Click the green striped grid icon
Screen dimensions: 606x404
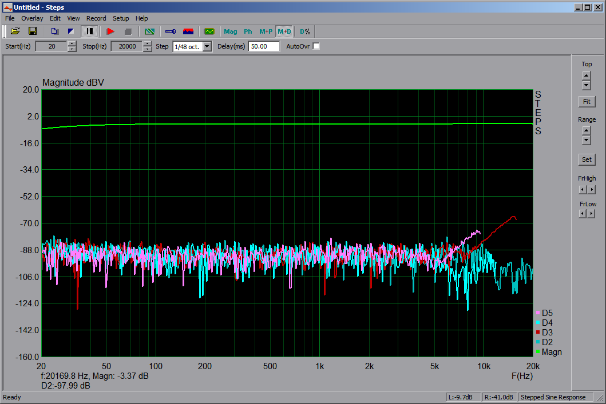pos(149,31)
